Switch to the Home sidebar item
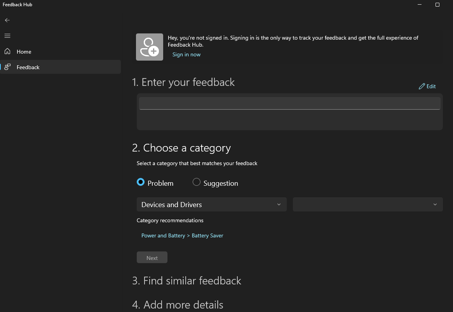This screenshot has height=312, width=453. pos(24,51)
